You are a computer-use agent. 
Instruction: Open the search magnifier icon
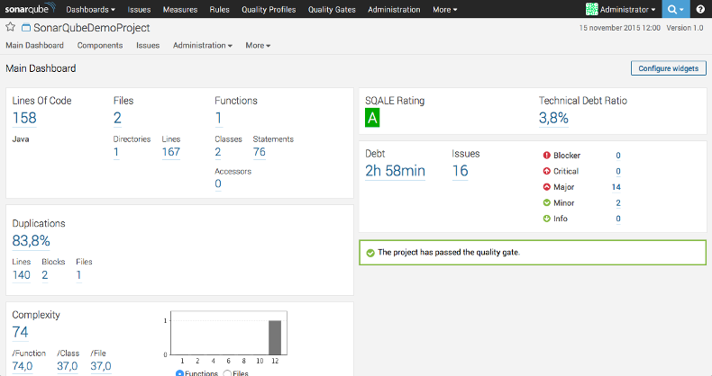[x=671, y=9]
